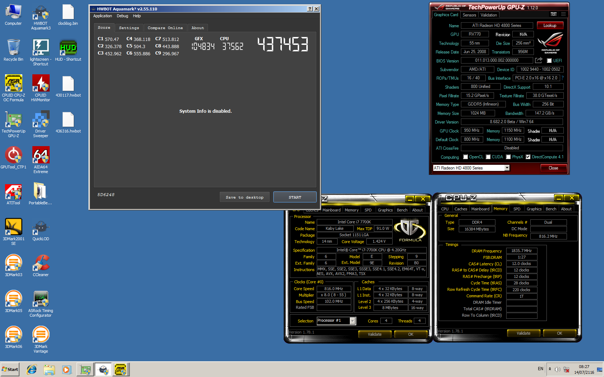Click the Close button in GPU-Z
Screen dimensions: 604x377
(x=553, y=168)
